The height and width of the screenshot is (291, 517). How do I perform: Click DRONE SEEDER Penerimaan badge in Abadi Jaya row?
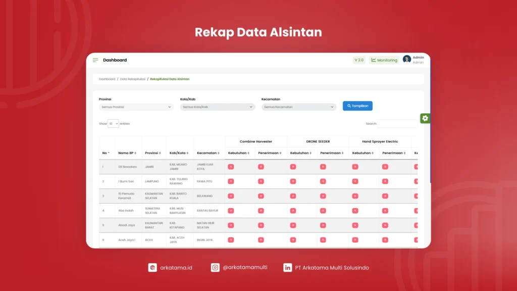pyautogui.click(x=323, y=225)
